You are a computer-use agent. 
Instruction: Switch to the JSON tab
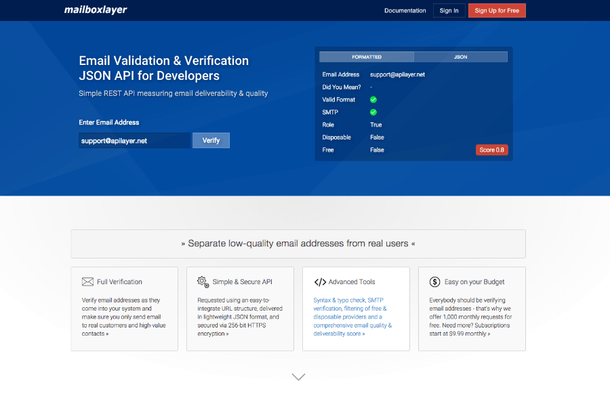point(461,57)
